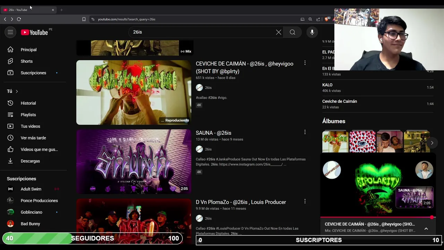444x250 pixels.
Task: Click the address bar URL
Action: (x=127, y=19)
